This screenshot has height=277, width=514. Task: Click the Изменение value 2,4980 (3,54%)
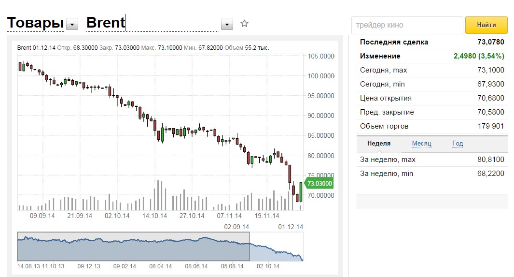(479, 56)
